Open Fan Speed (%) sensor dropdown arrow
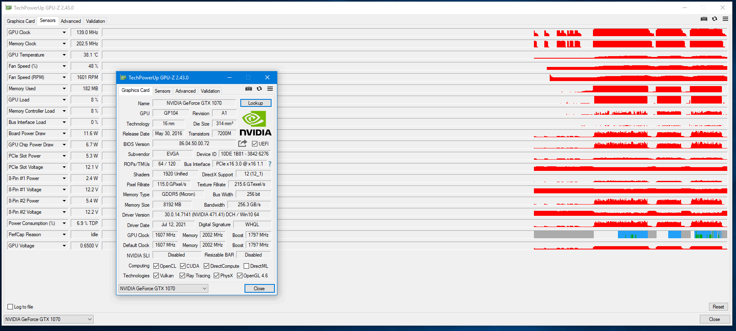Image resolution: width=736 pixels, height=331 pixels. (x=64, y=66)
